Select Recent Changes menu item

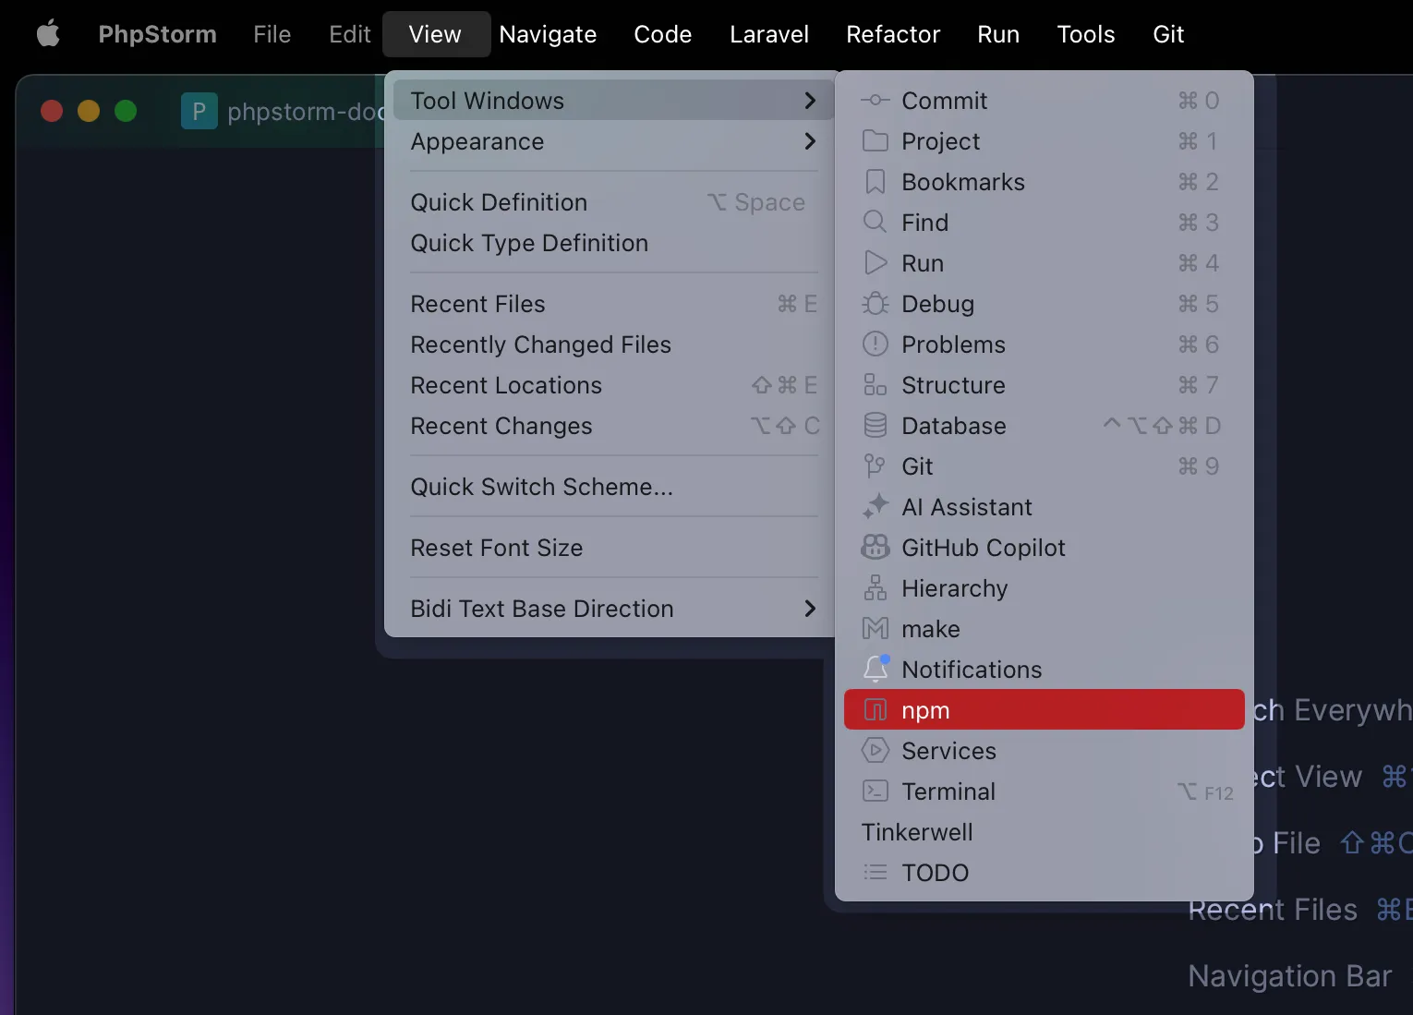pos(610,426)
